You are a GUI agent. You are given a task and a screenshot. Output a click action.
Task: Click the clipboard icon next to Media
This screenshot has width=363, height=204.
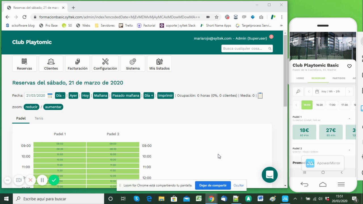[260, 95]
